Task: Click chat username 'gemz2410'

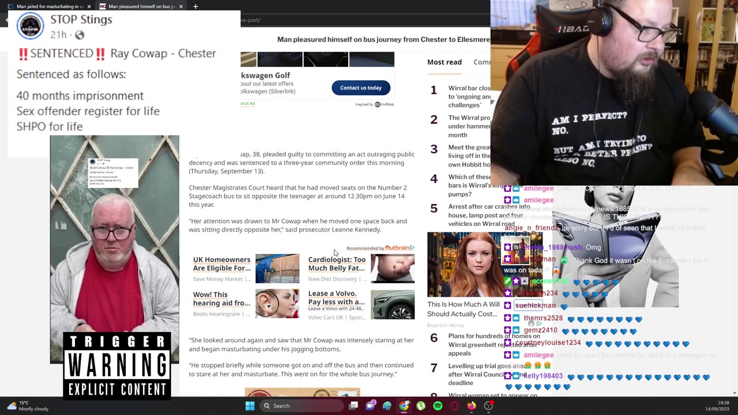Action: [540, 331]
